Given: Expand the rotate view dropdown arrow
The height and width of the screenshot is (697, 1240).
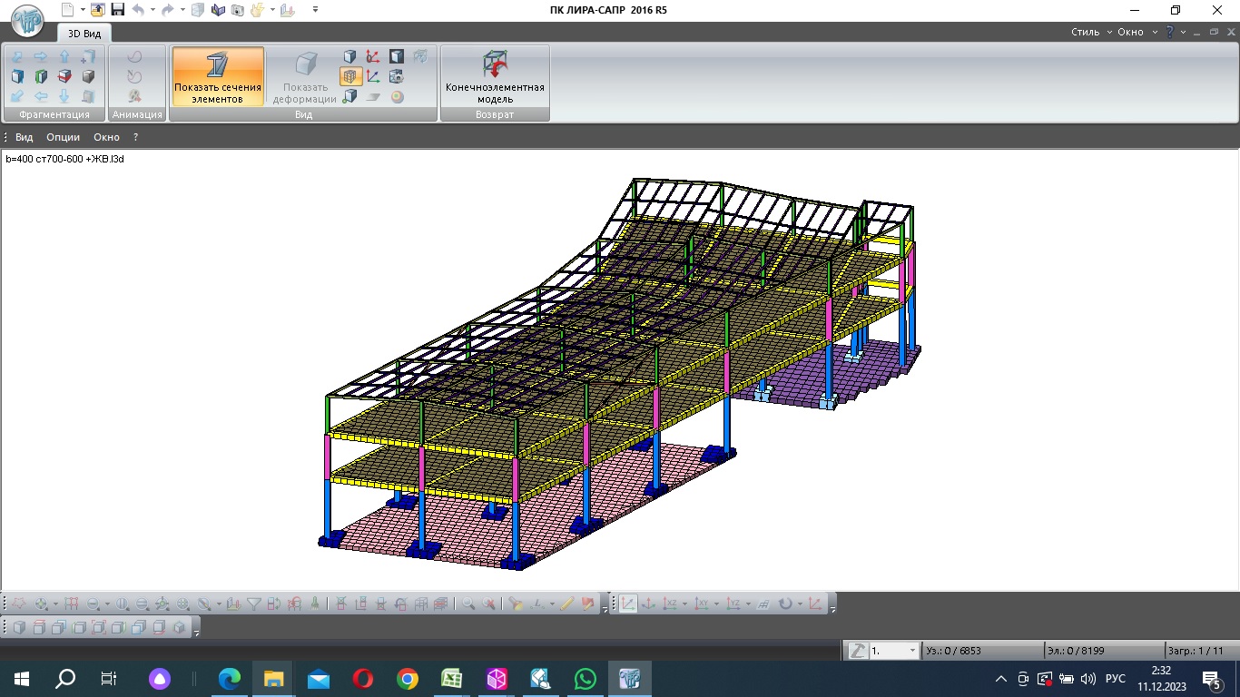Looking at the screenshot, I should coord(800,604).
